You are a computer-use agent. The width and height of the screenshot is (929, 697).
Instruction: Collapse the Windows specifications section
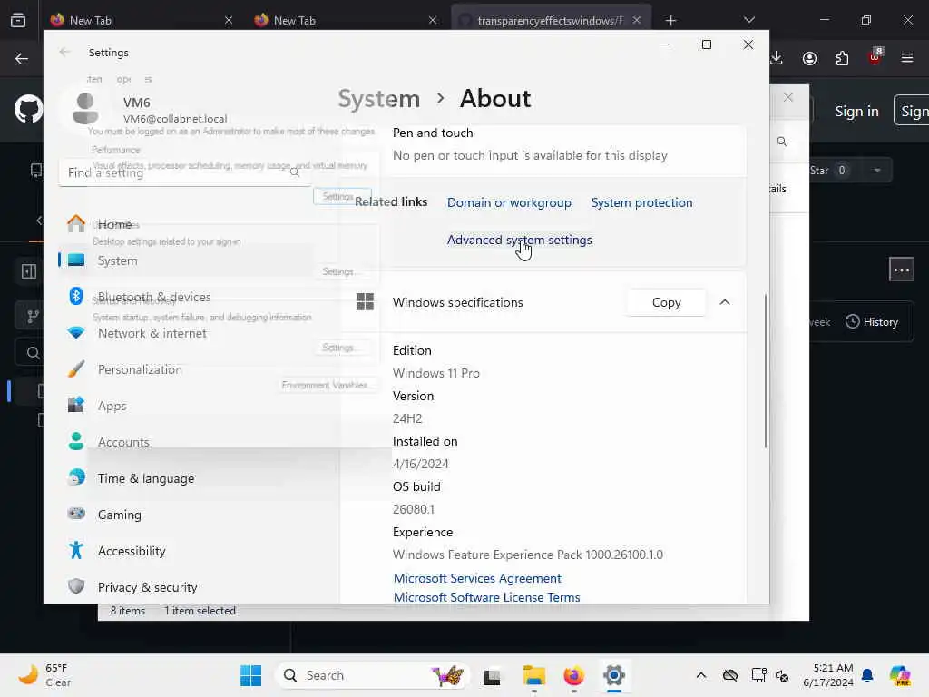(x=725, y=302)
